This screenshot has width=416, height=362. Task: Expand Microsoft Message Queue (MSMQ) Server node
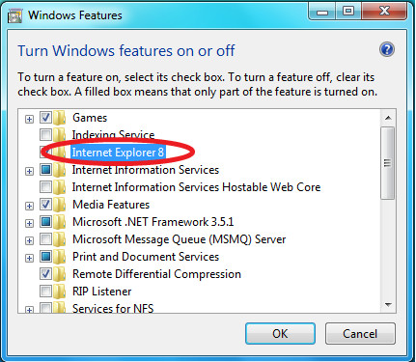(29, 240)
